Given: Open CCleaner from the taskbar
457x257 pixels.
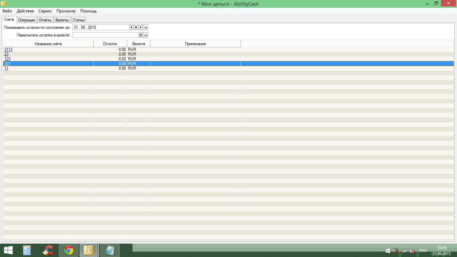Looking at the screenshot, I should pyautogui.click(x=48, y=250).
